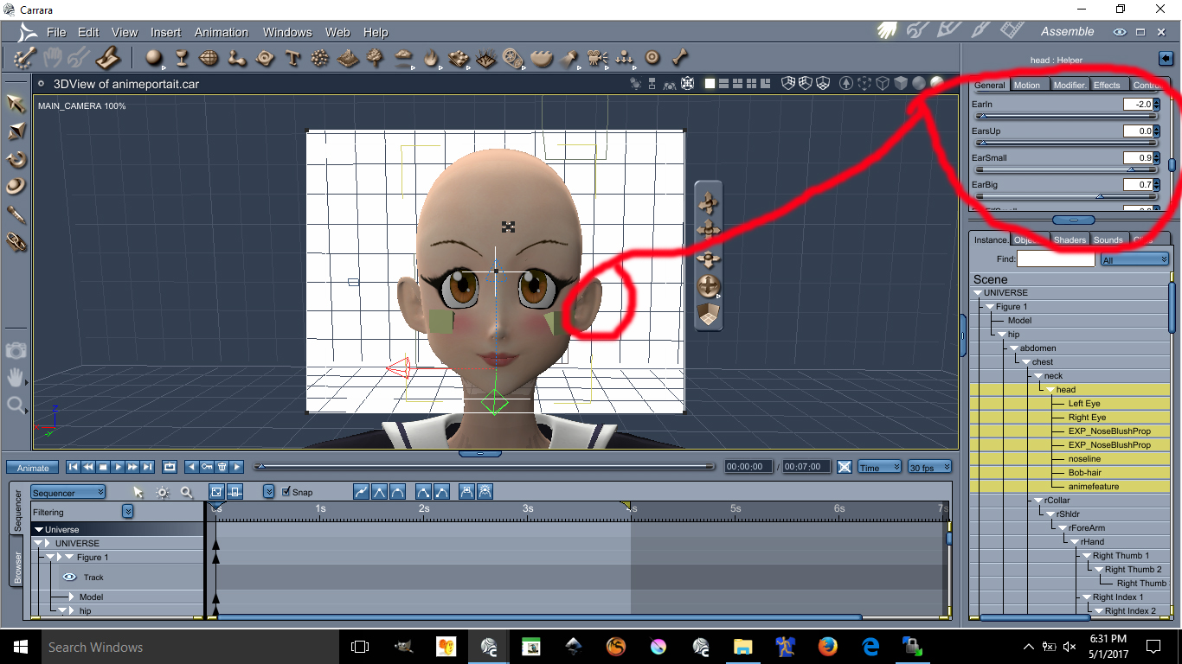Click the Animate button
The image size is (1182, 664).
pos(34,468)
